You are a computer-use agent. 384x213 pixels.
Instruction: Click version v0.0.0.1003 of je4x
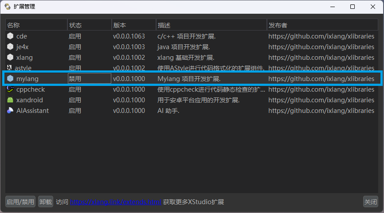pos(129,46)
